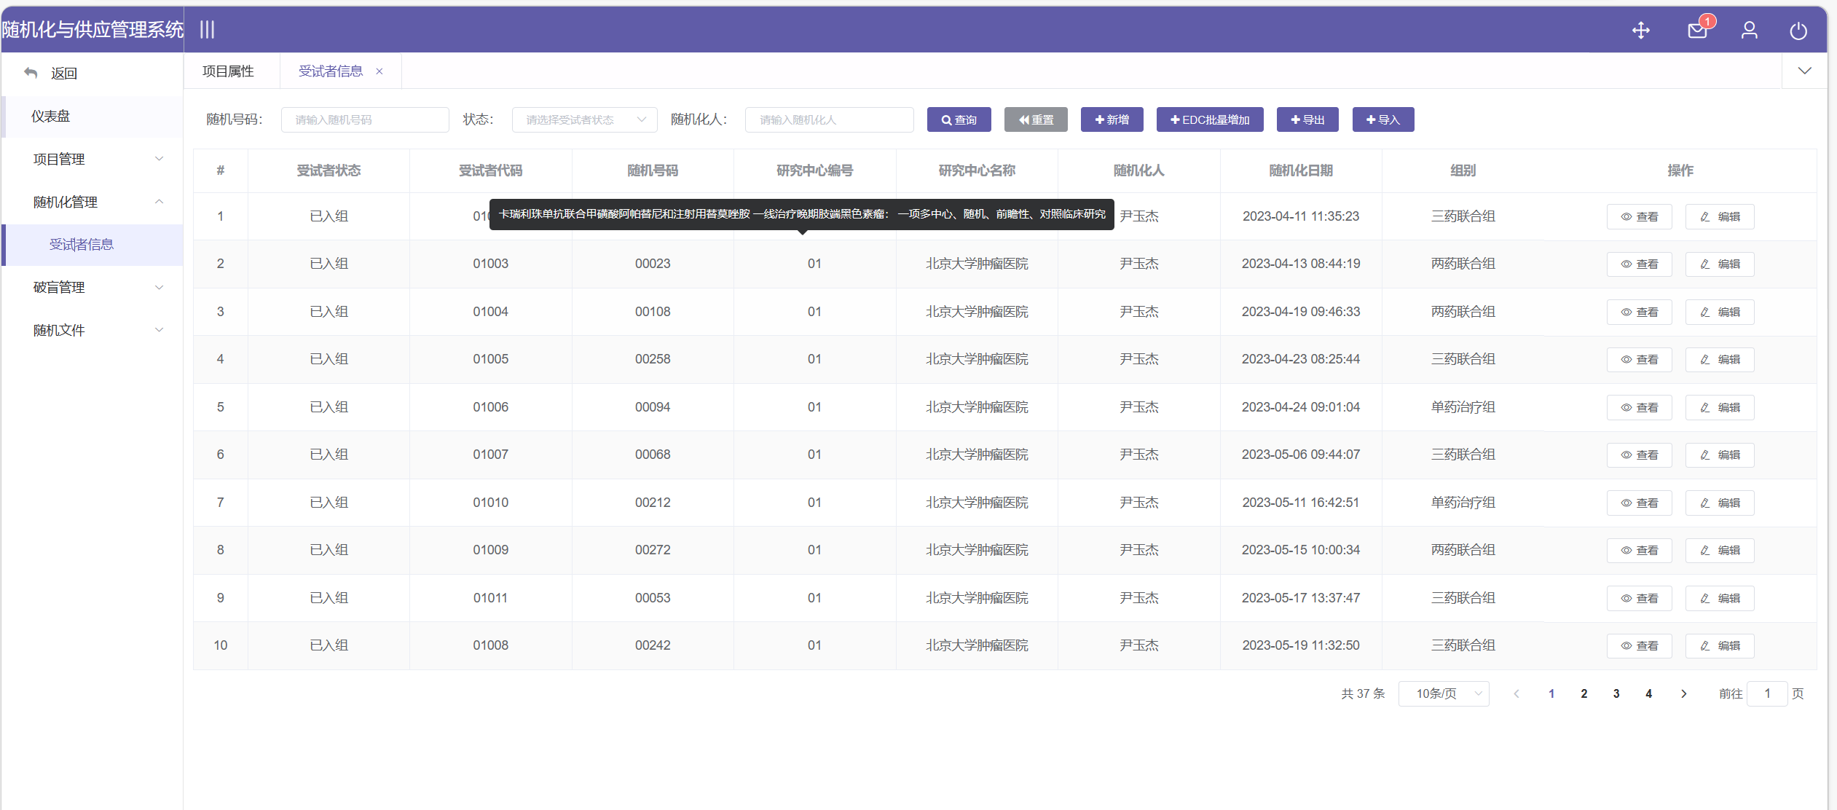This screenshot has width=1837, height=810.
Task: Click the 受试者代码 column header
Action: click(x=490, y=170)
